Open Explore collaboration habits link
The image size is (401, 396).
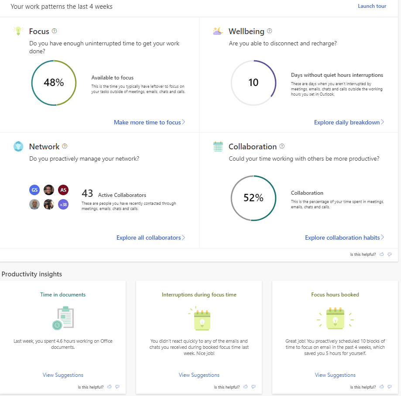point(344,238)
